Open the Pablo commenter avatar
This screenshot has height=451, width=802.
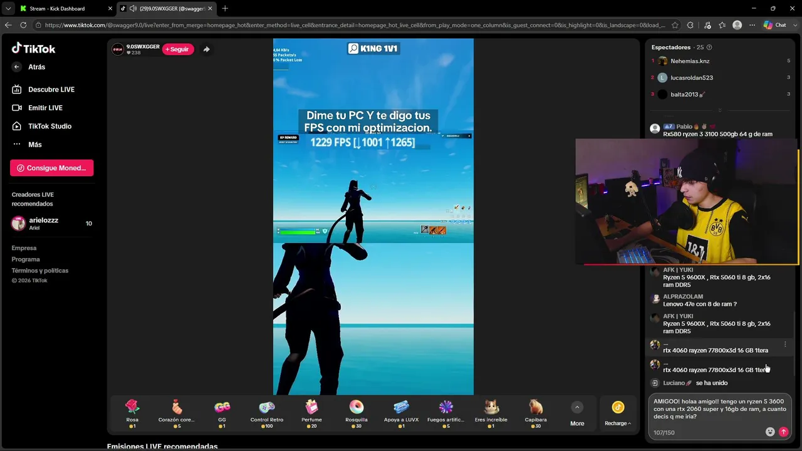pos(655,128)
